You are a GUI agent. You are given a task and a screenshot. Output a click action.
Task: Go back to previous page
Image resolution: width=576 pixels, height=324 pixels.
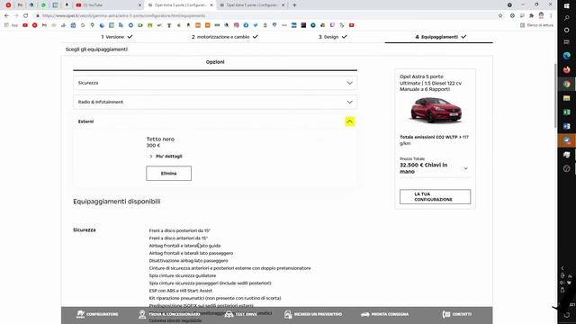pos(6,16)
